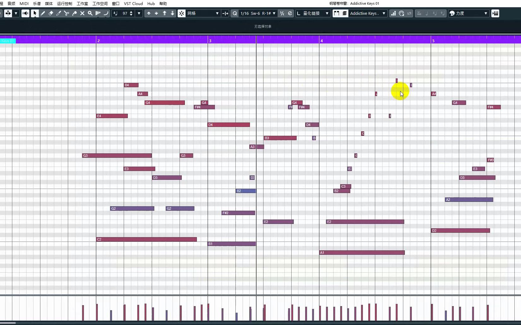Click bar 2 marker in the ruler
The width and height of the screenshot is (521, 325).
tap(98, 41)
